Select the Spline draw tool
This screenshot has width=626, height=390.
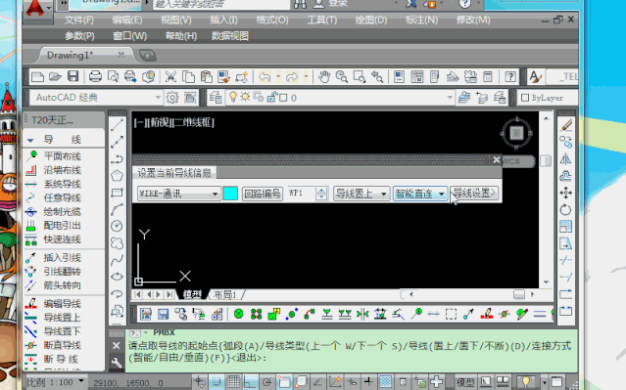coord(117,260)
